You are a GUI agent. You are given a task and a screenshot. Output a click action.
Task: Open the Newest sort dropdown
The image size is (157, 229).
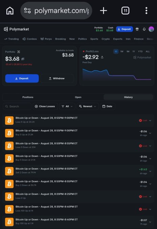pos(87,106)
